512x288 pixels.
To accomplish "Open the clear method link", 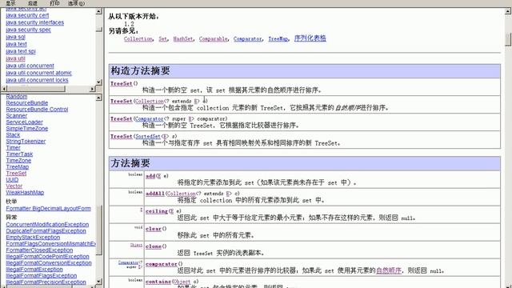I will click(x=154, y=229).
